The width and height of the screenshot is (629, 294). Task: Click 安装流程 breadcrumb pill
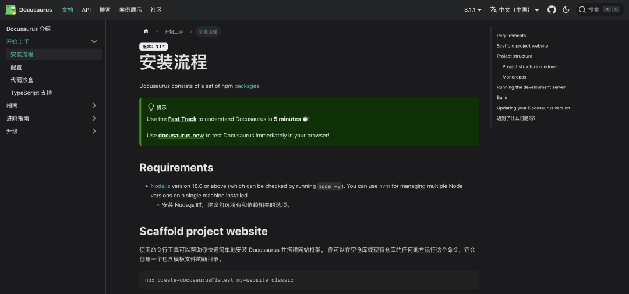click(x=208, y=31)
